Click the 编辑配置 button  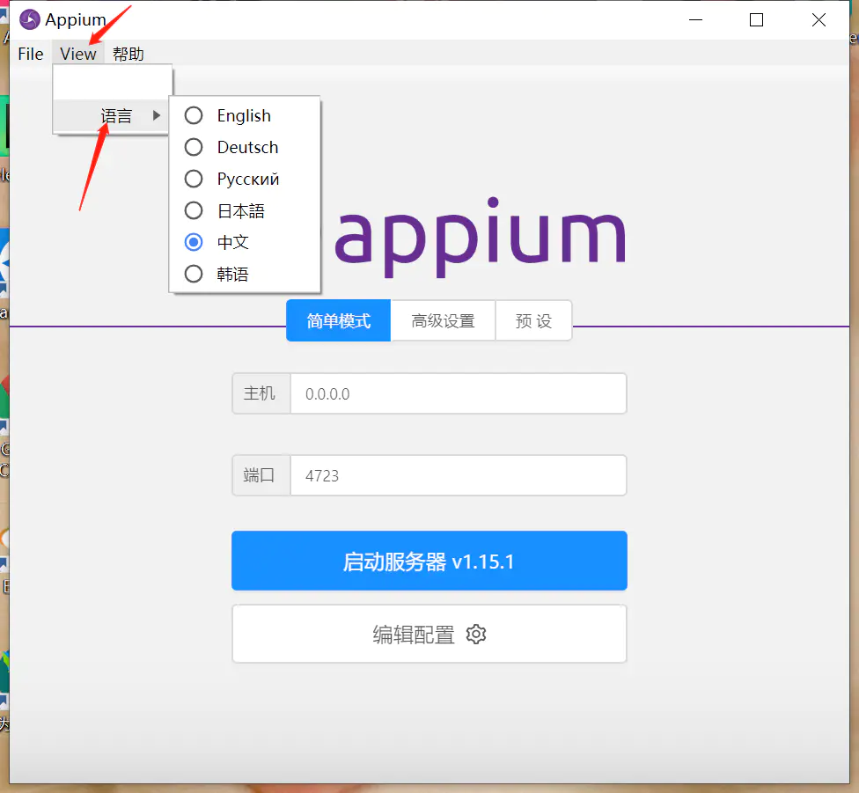(x=429, y=634)
